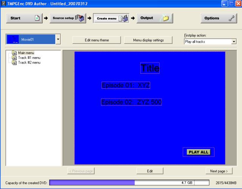Go to the Create menu step

point(111,19)
